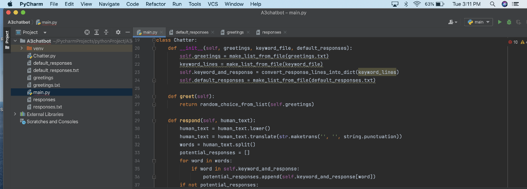Screen dimensions: 527x189
Task: Open the Tools menu
Action: (x=195, y=4)
